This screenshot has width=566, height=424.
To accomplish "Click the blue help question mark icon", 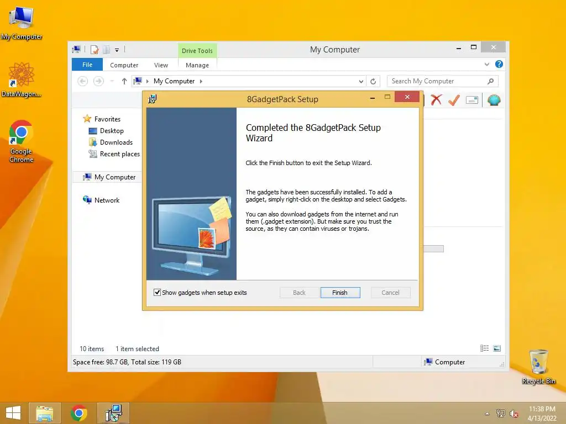I will click(499, 64).
